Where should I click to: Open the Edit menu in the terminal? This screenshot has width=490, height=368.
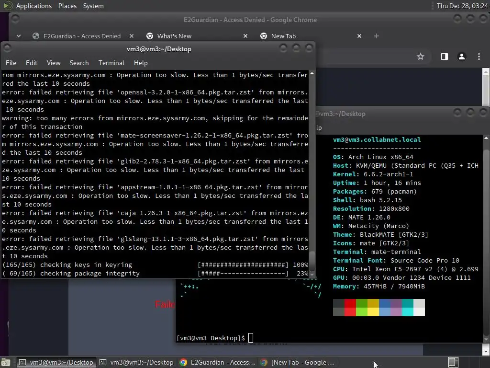[31, 63]
